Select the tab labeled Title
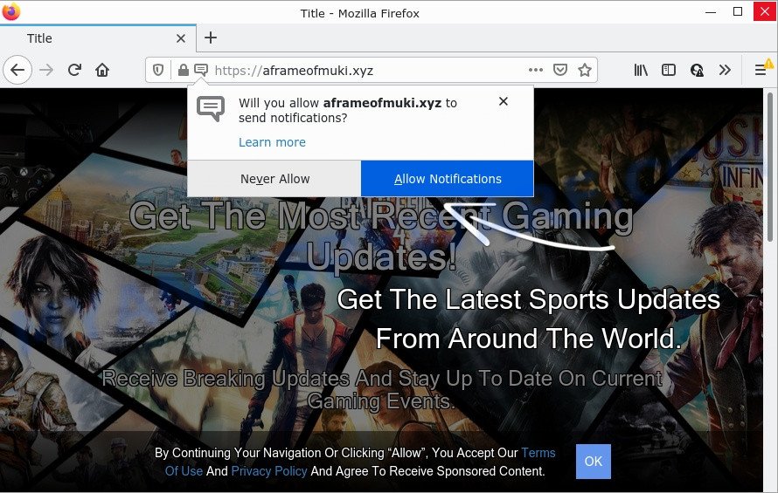 point(98,38)
